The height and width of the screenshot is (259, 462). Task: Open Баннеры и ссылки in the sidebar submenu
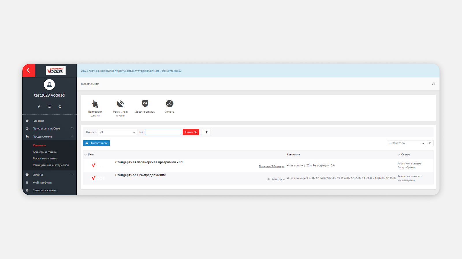click(45, 152)
